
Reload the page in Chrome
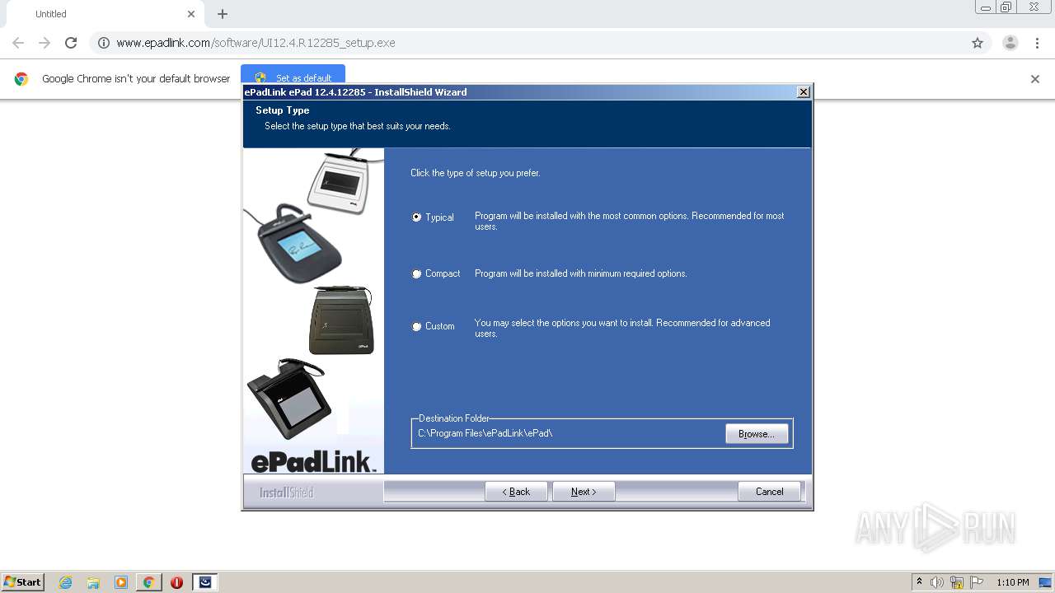click(71, 43)
